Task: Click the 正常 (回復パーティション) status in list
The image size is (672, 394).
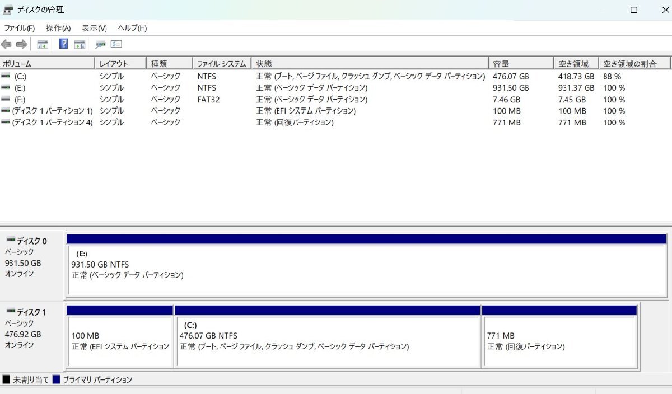Action: point(295,122)
